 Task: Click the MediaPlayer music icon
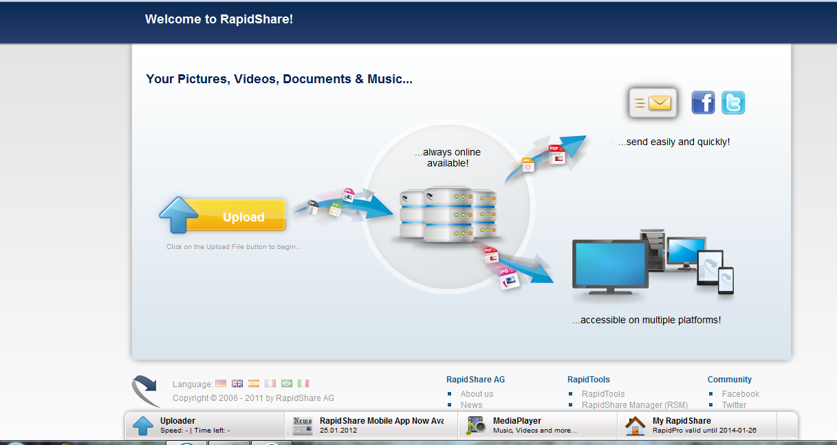[x=476, y=426]
